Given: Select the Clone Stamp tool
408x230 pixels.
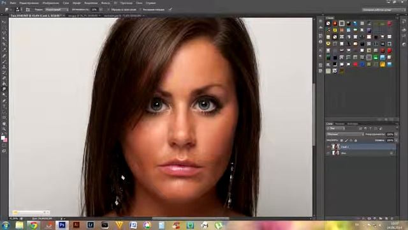Looking at the screenshot, I should tap(4, 66).
